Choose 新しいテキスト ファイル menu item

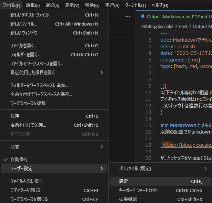pyautogui.click(x=30, y=15)
